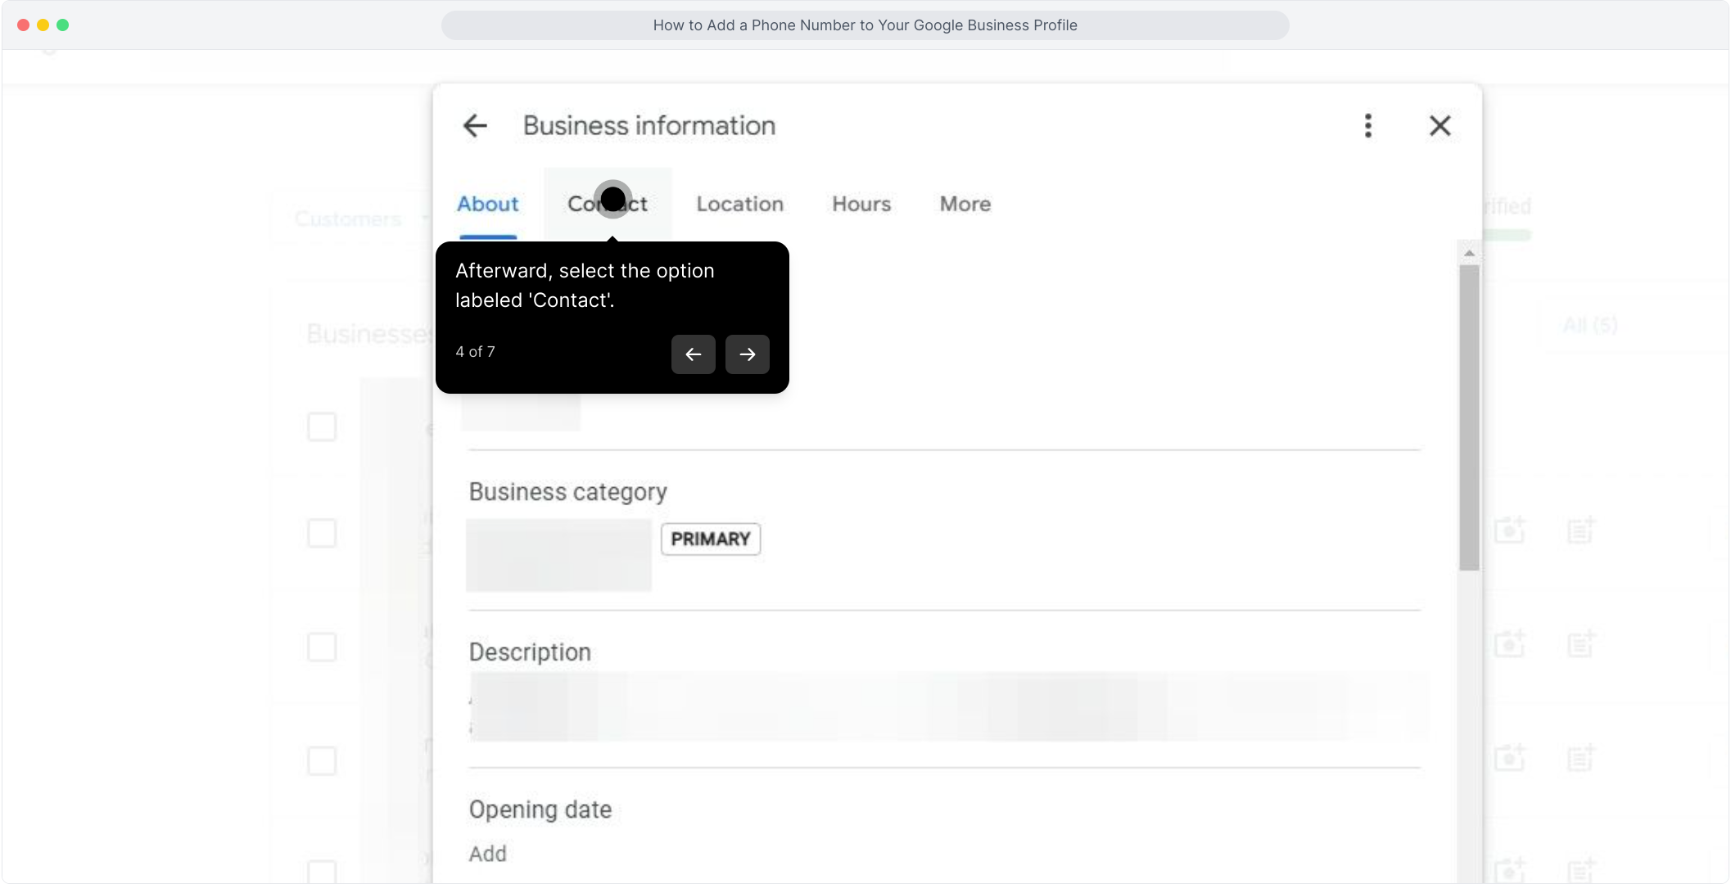Tick the first business row checkbox
The height and width of the screenshot is (884, 1731).
coord(322,426)
